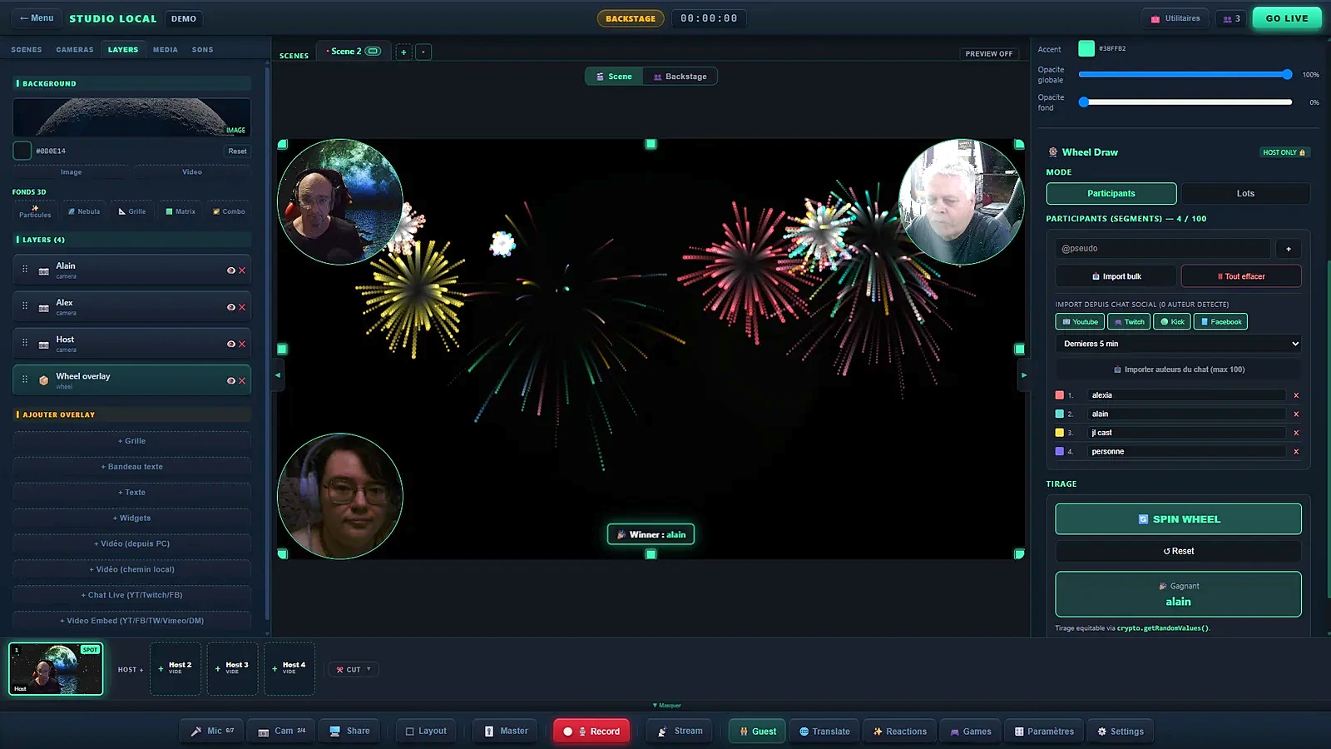Click Tout effacer to clear participants
Image resolution: width=1331 pixels, height=749 pixels.
[x=1241, y=276]
